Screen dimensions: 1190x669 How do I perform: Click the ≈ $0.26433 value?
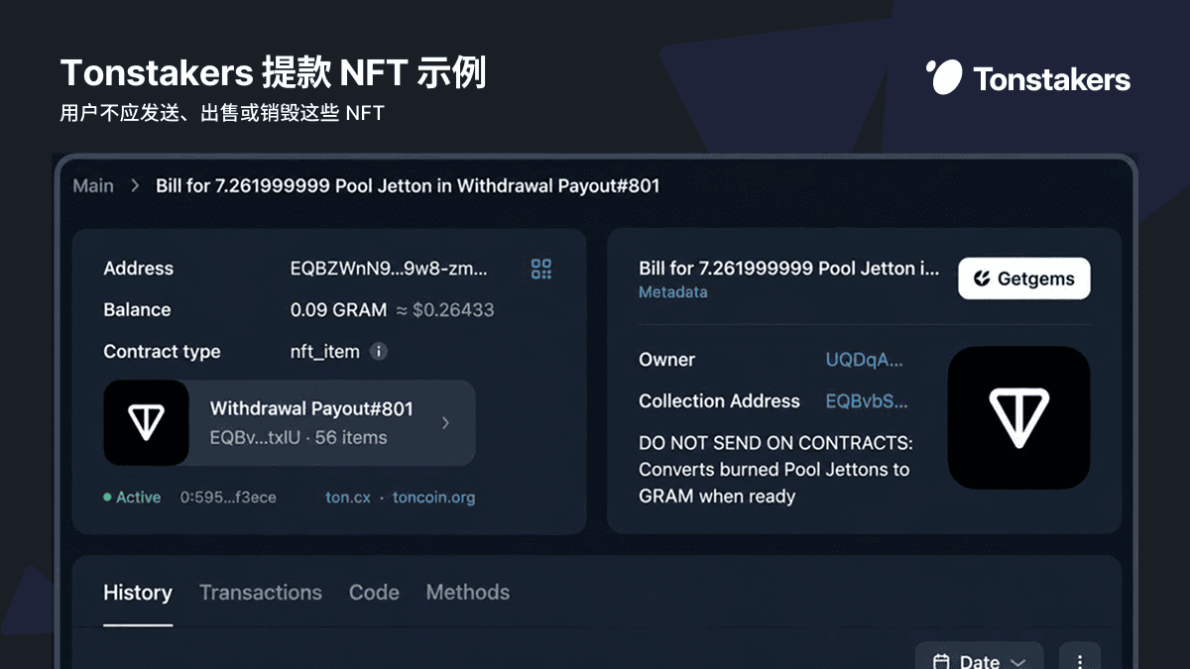pyautogui.click(x=445, y=310)
